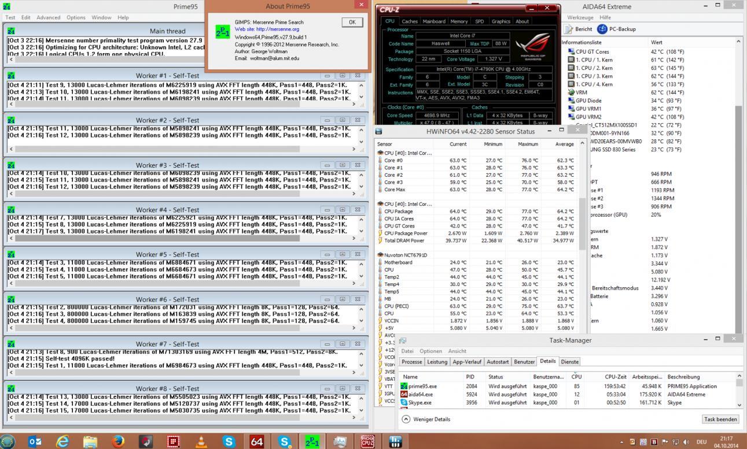This screenshot has width=747, height=449.
Task: Click Worker #1 window icon
Action: pyautogui.click(x=11, y=76)
